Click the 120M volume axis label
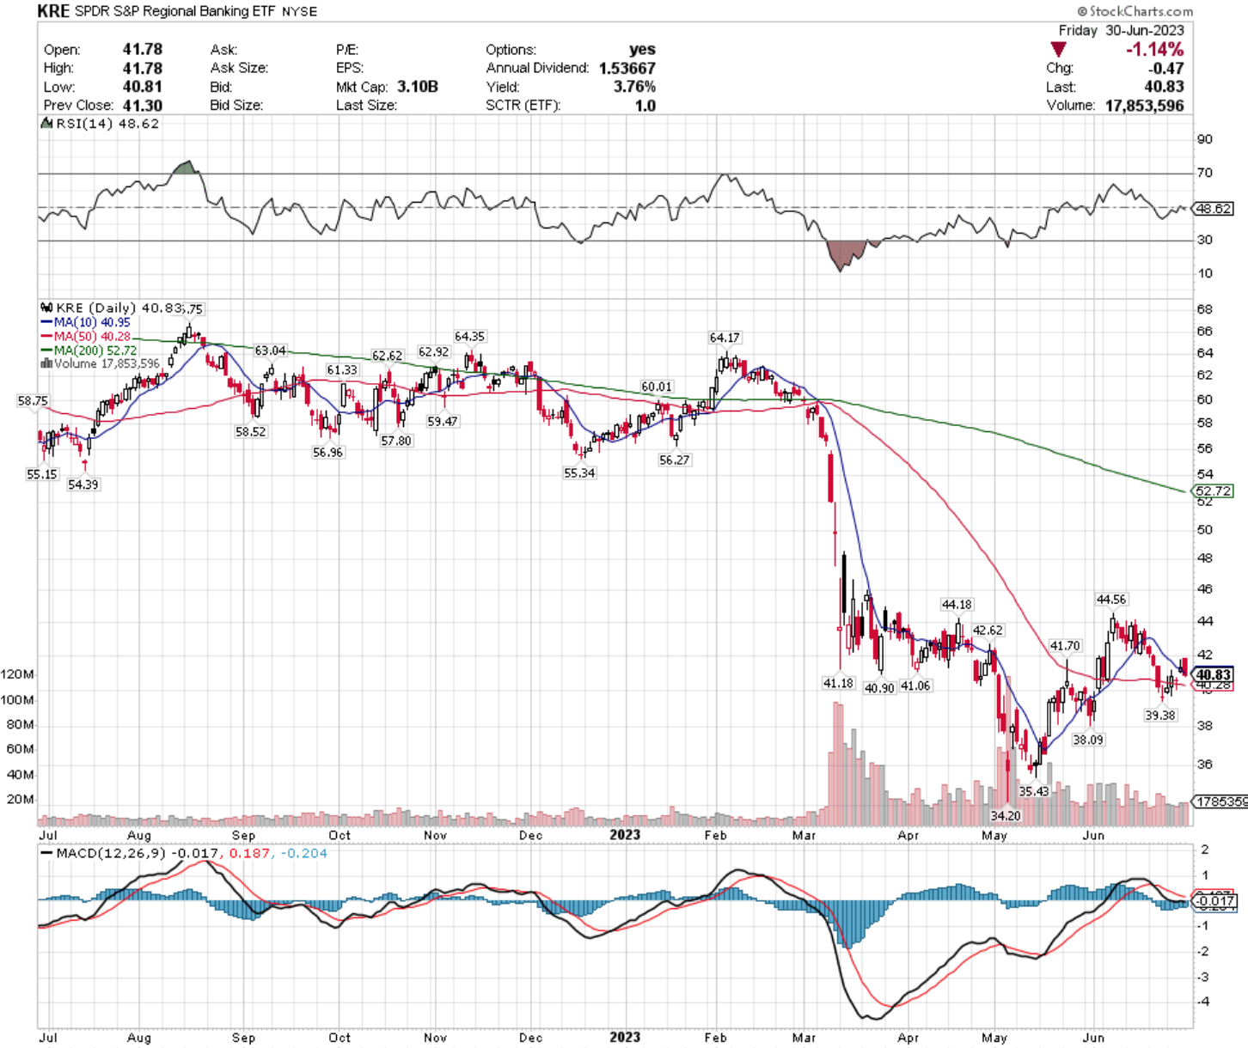Screen dimensions: 1248x1048 click(17, 674)
